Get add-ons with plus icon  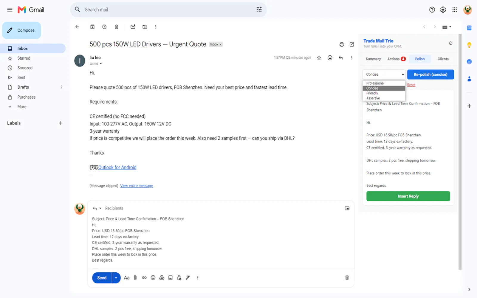point(469,106)
